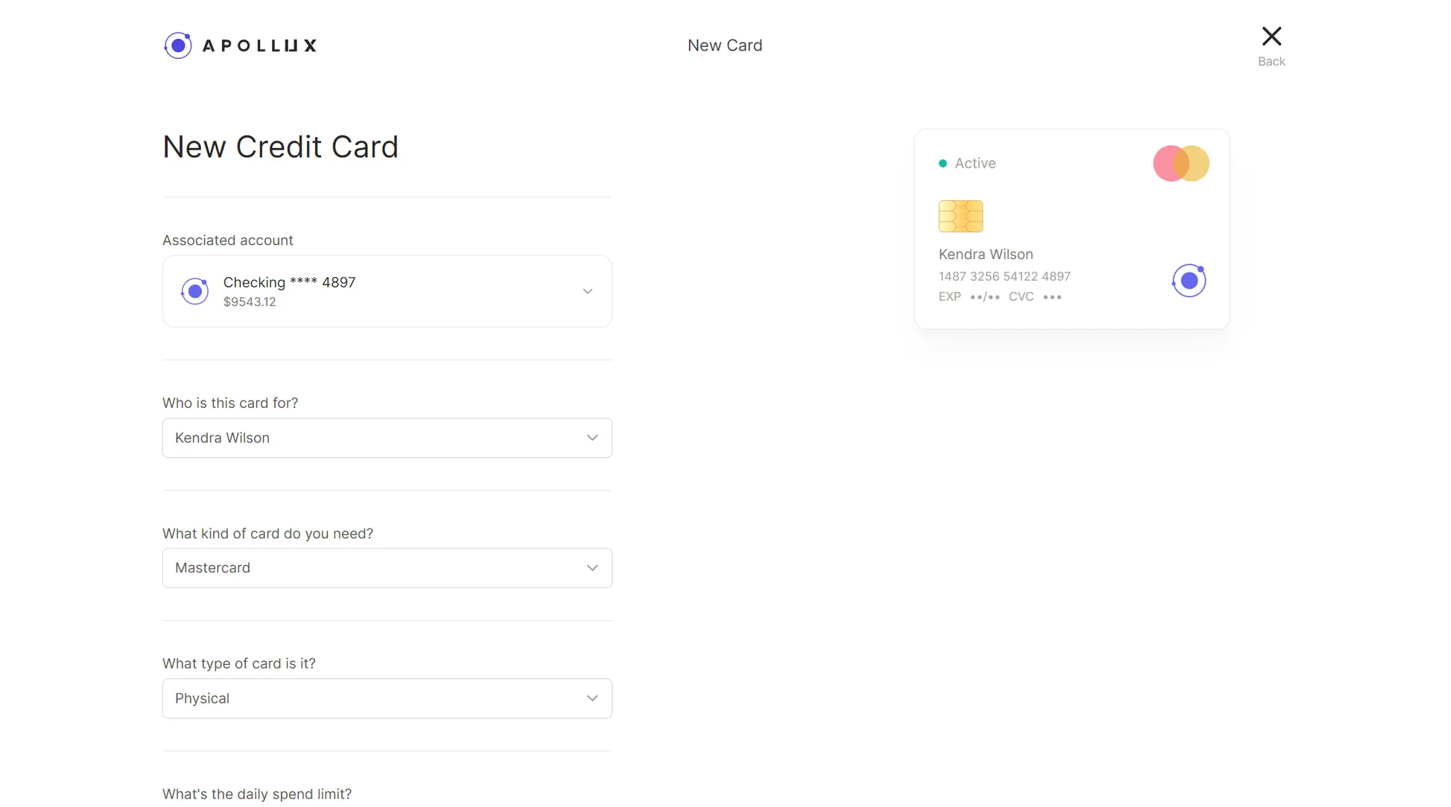
Task: Click the EXP date on the card preview
Action: click(969, 297)
